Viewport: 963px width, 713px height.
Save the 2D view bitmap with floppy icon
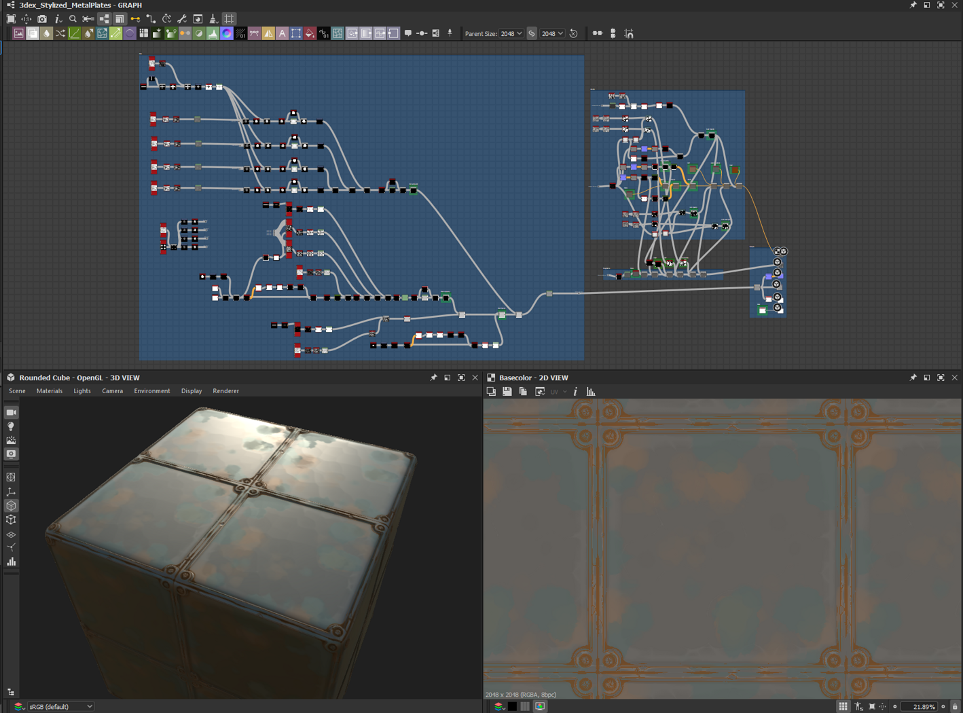pyautogui.click(x=507, y=392)
